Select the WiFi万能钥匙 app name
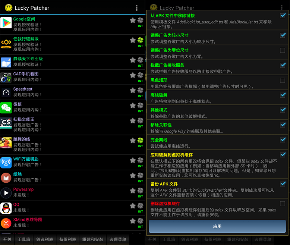Screen dimensions: 290x245 tap(26, 159)
